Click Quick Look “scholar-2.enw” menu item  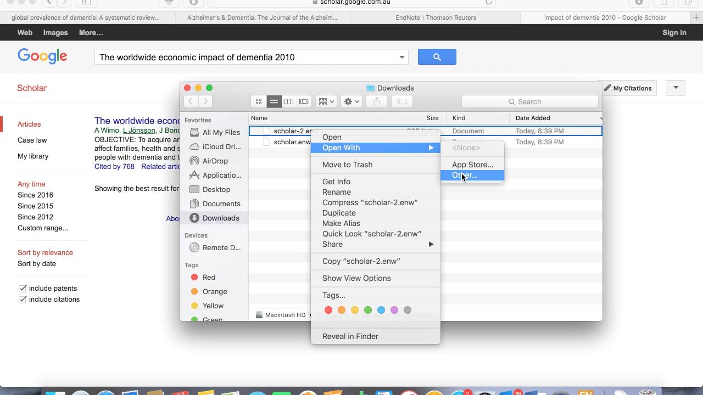(376, 234)
